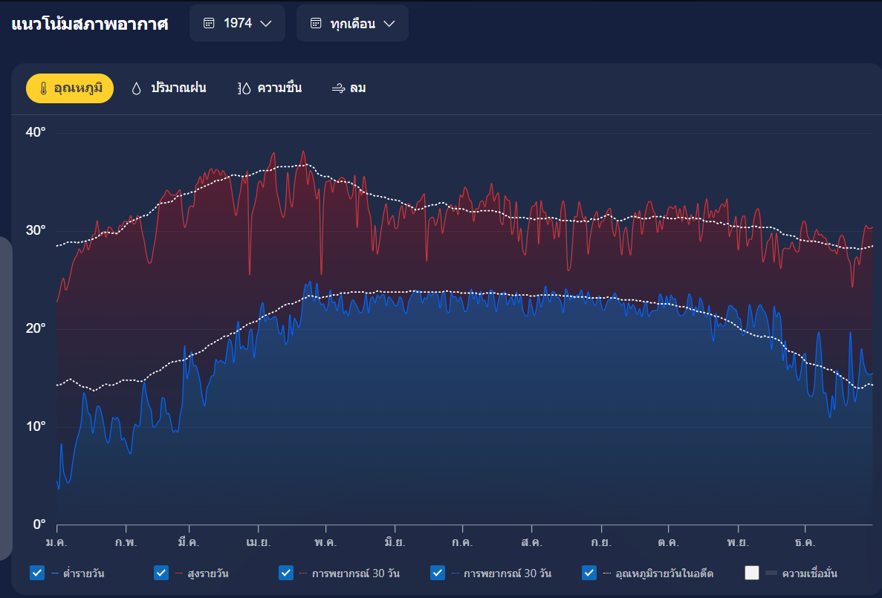
Task: Click the wind icon beside ลม
Action: click(x=338, y=88)
